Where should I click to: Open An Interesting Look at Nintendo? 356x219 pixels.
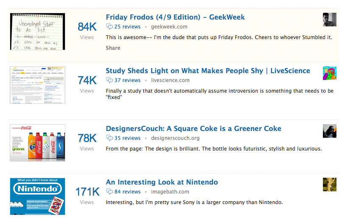click(162, 182)
